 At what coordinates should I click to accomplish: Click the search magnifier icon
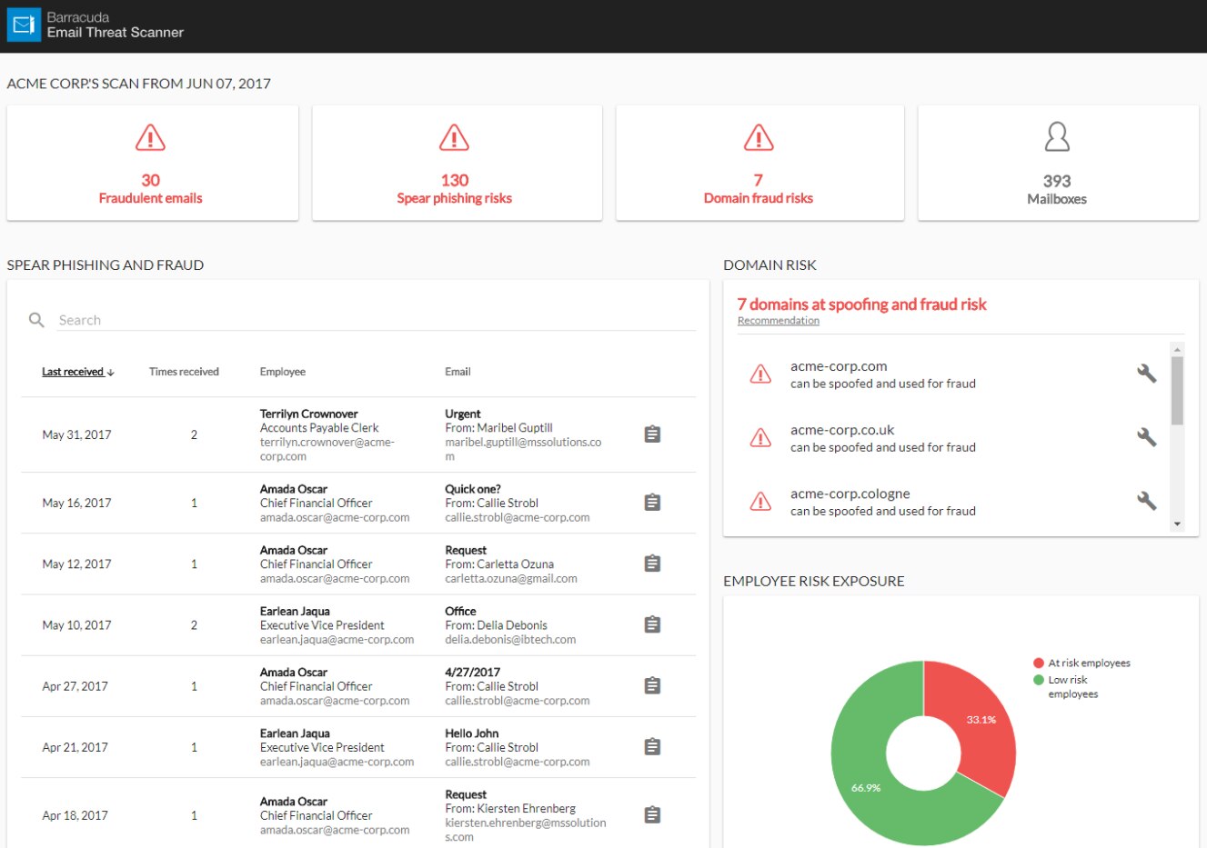pyautogui.click(x=35, y=319)
